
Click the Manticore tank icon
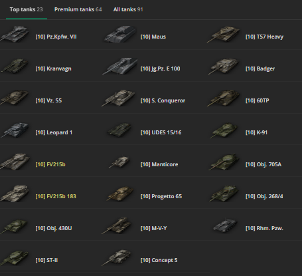(119, 162)
